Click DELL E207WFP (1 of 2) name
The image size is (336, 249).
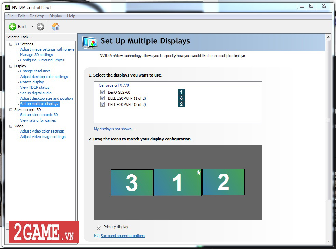127,98
